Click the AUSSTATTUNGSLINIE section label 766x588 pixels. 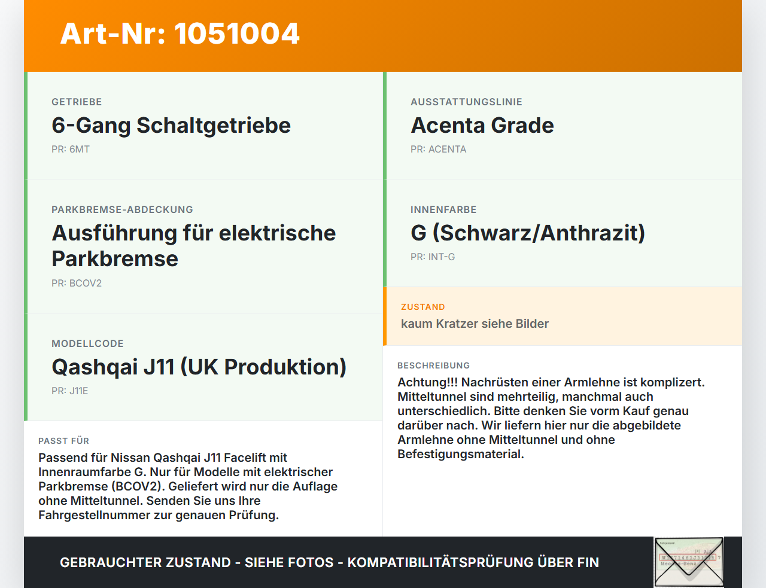(466, 102)
